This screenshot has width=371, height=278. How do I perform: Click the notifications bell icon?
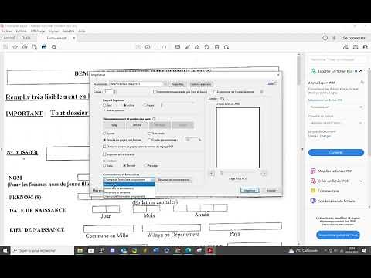tap(334, 38)
